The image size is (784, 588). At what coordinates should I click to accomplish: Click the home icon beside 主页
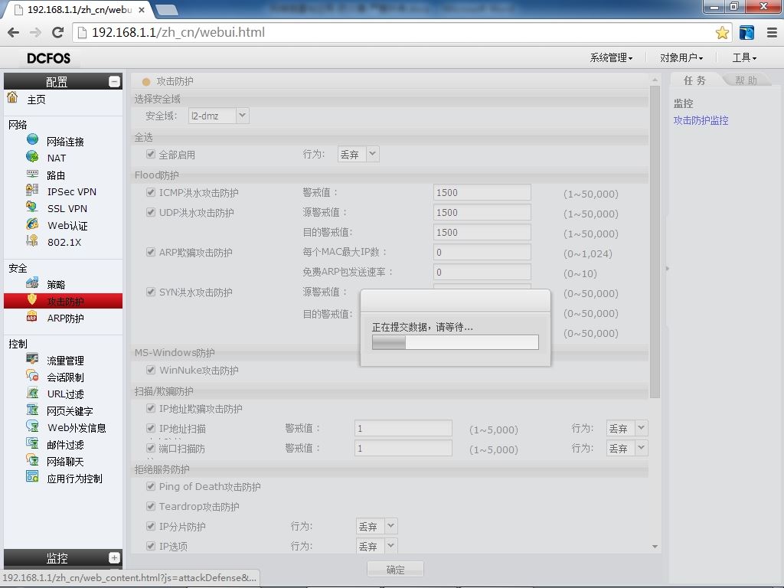[12, 97]
